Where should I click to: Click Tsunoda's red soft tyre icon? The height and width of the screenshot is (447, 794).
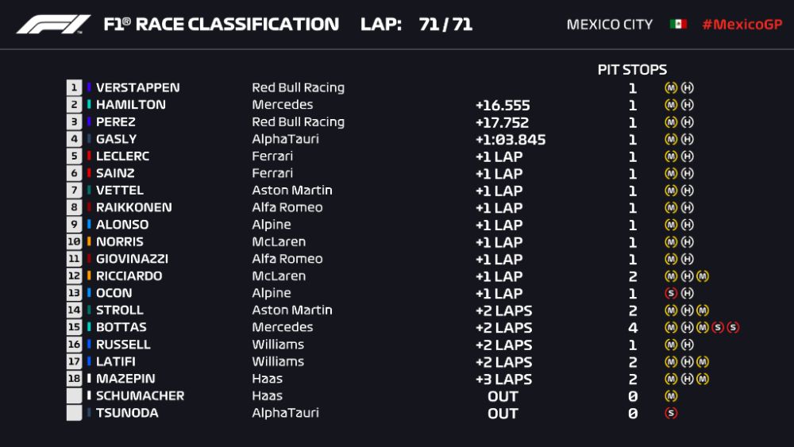tap(671, 413)
